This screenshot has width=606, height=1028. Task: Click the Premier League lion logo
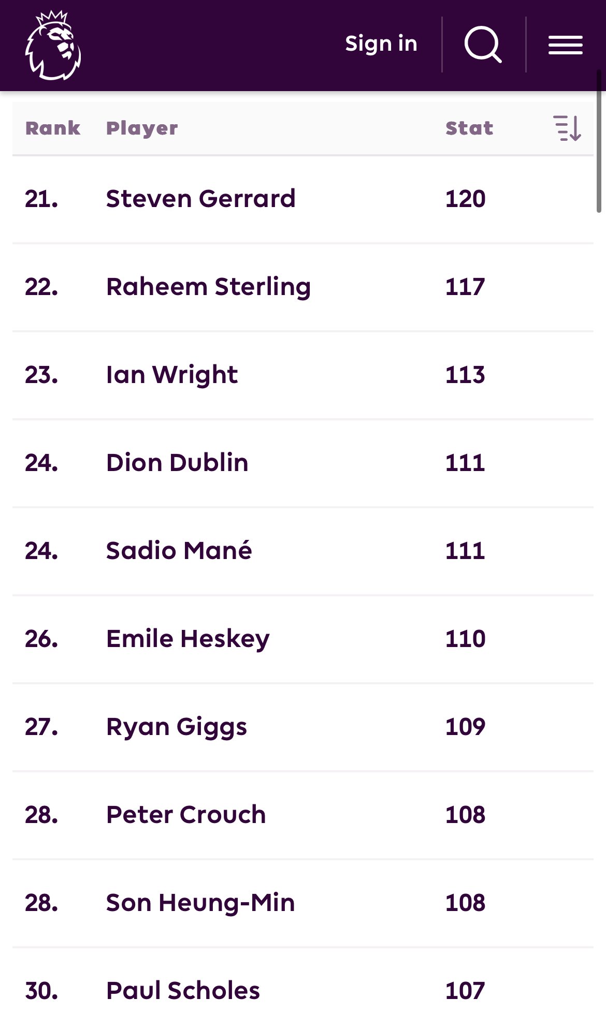pos(53,46)
